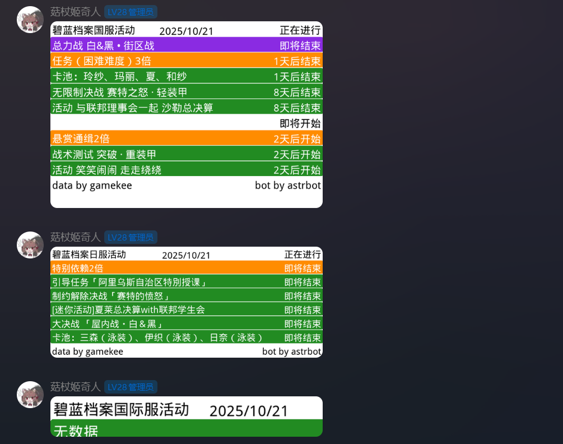Image resolution: width=563 pixels, height=444 pixels.
Task: Click bot by astrbot in 国服 image
Action: [x=288, y=186]
